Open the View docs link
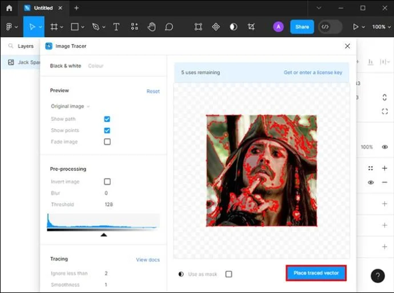Viewport: 394px width, 293px height. coord(148,259)
